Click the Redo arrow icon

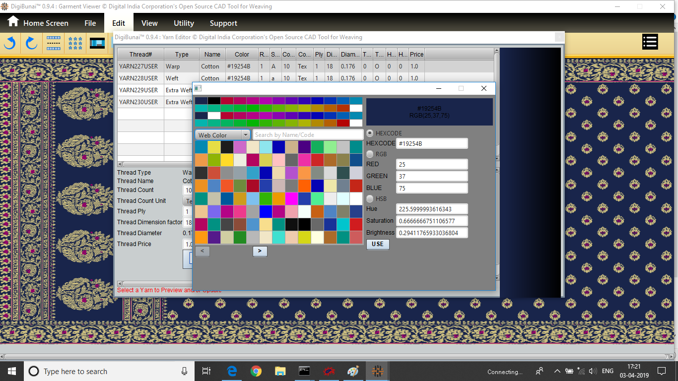pyautogui.click(x=31, y=43)
